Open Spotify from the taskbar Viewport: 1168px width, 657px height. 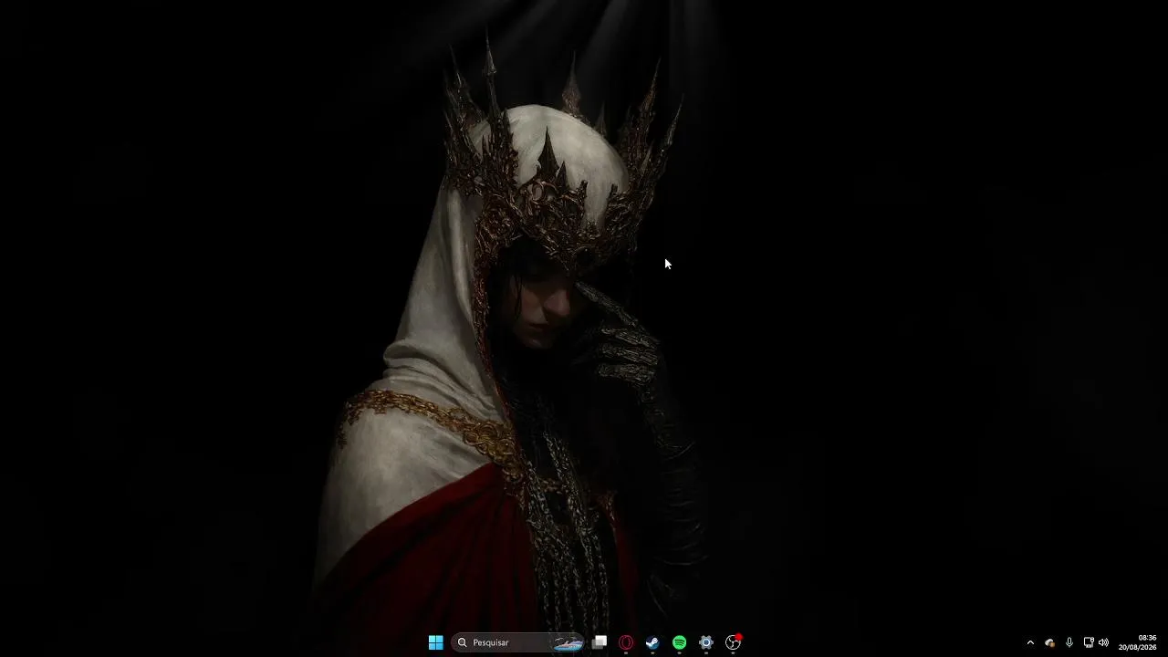(680, 642)
